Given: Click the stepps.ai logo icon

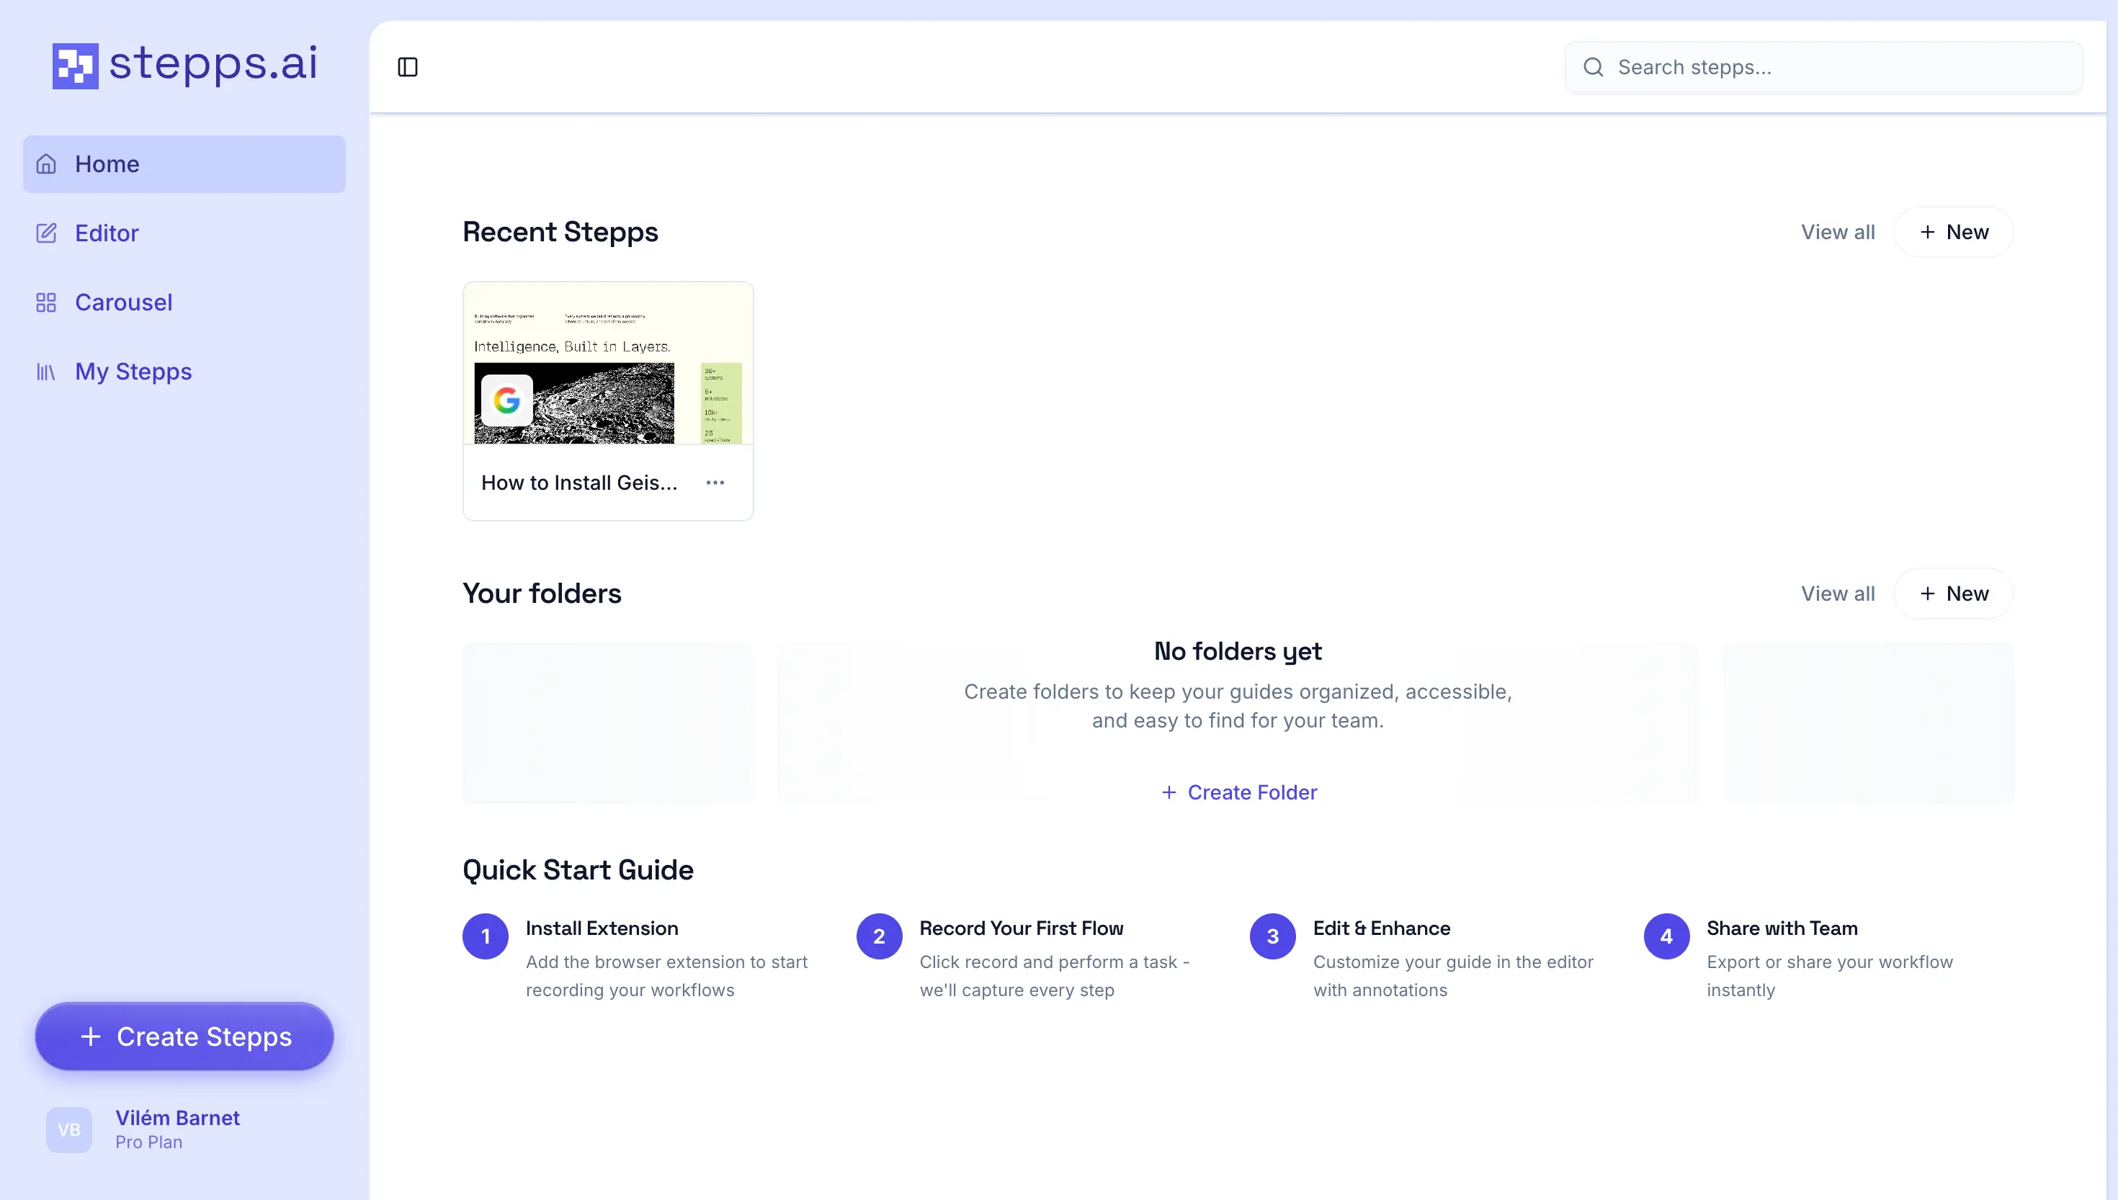Looking at the screenshot, I should (x=75, y=66).
